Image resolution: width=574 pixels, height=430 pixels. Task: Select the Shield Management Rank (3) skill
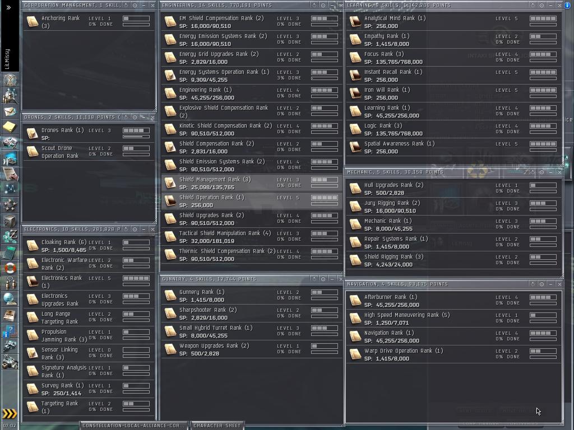(x=252, y=183)
